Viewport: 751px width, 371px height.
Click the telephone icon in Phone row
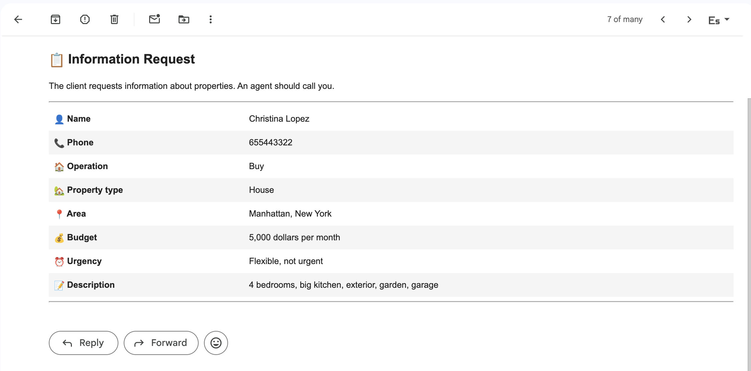click(x=59, y=143)
